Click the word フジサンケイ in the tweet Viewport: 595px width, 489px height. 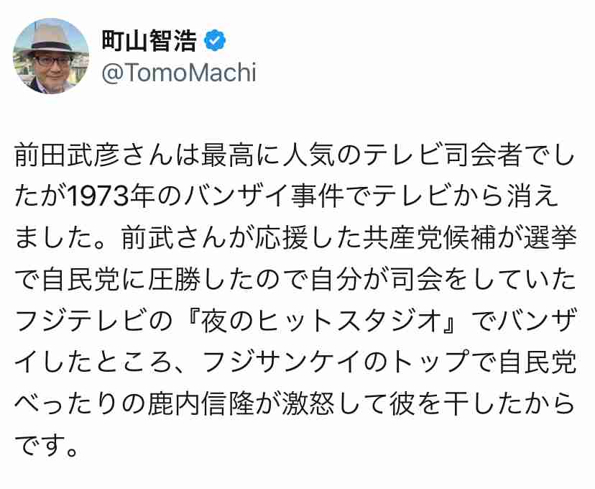click(x=281, y=362)
